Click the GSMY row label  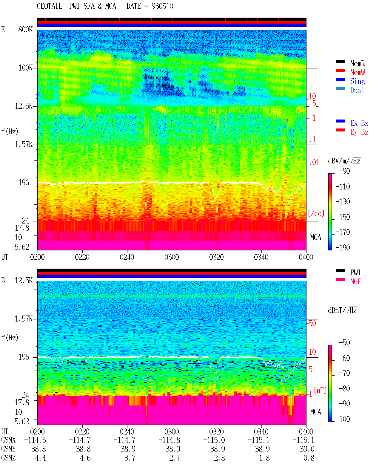pos(8,449)
